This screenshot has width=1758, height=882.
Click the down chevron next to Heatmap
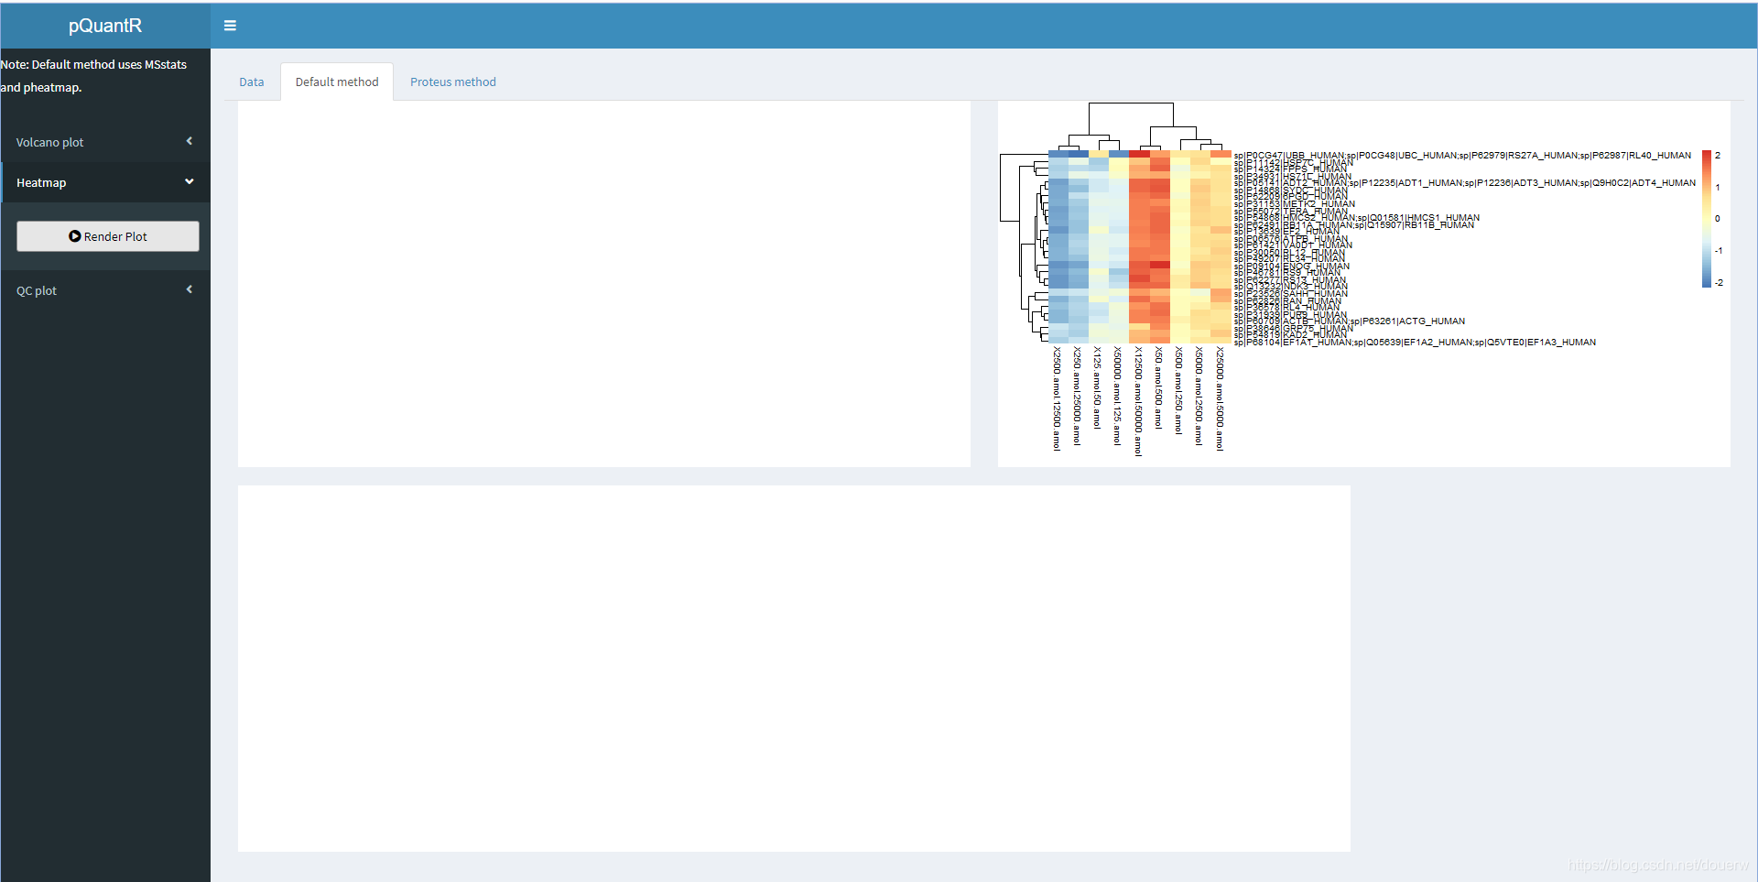point(189,181)
